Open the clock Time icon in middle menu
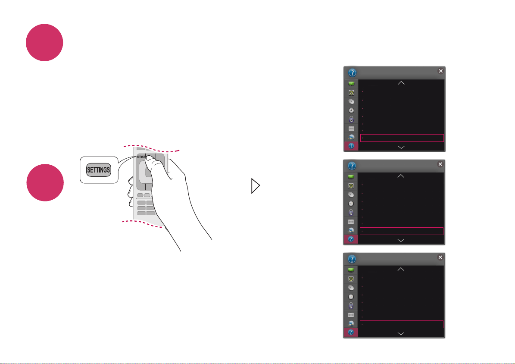Screen dimensions: 515x364 (351, 204)
